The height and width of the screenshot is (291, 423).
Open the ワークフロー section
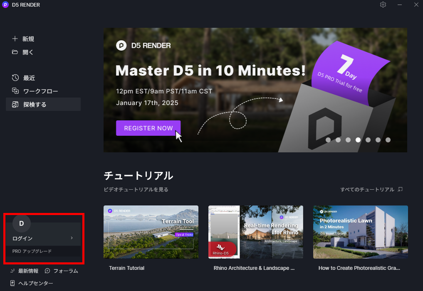click(x=40, y=91)
